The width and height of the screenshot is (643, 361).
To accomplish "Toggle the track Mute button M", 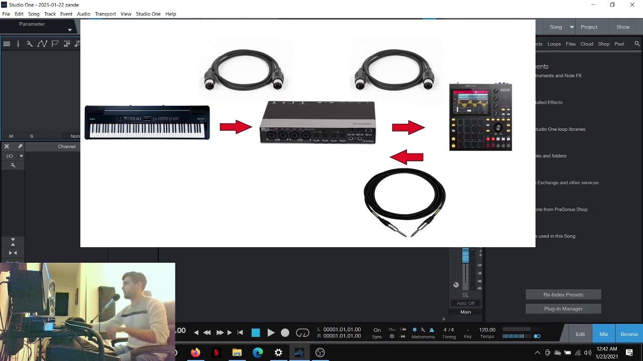I will click(11, 136).
